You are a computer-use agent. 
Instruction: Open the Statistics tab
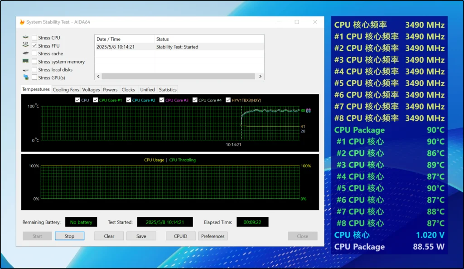point(168,90)
